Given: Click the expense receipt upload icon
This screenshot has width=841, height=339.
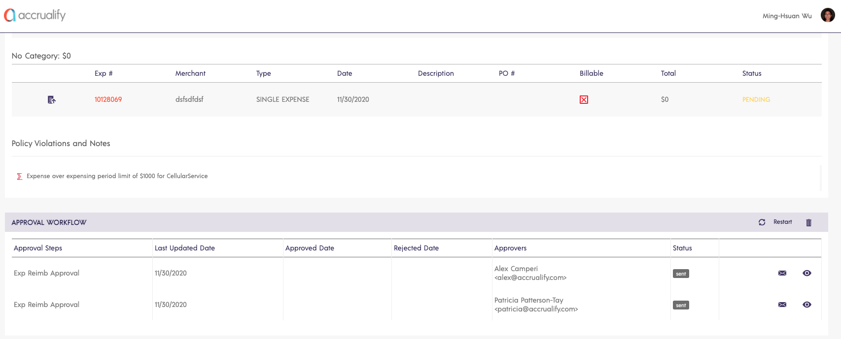Looking at the screenshot, I should pos(51,100).
